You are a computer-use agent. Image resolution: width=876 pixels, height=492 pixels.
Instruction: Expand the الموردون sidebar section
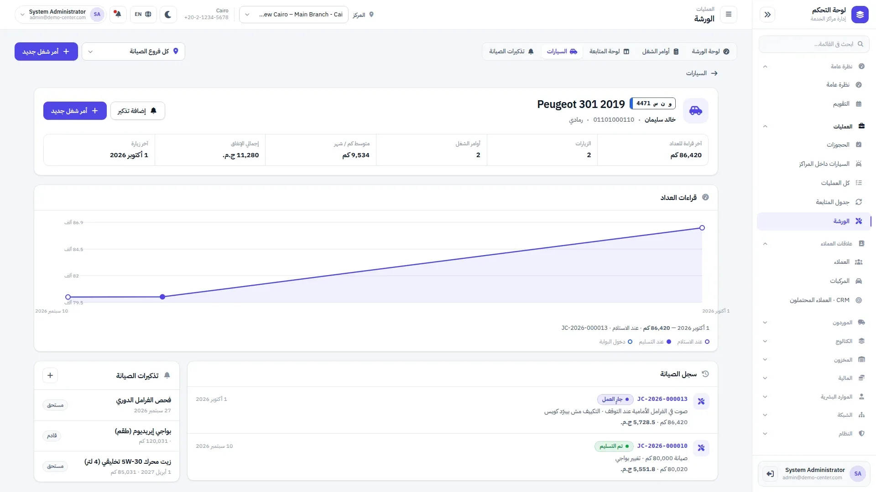click(814, 323)
